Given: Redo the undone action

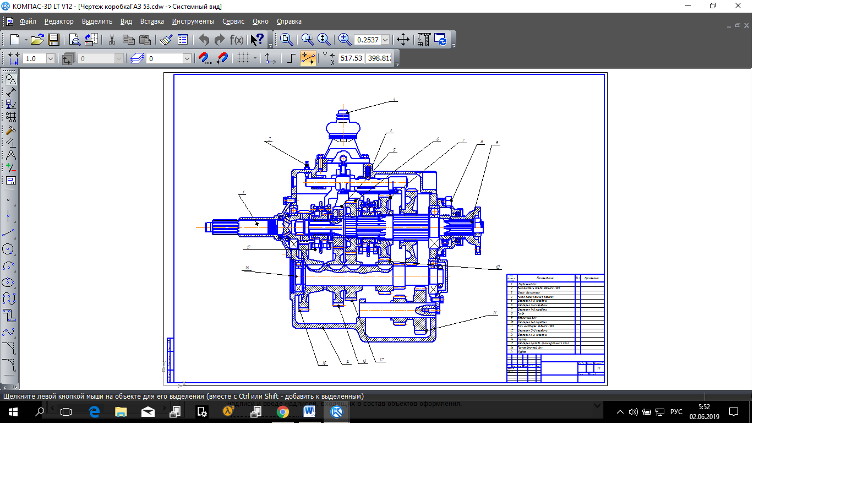Looking at the screenshot, I should pos(220,40).
